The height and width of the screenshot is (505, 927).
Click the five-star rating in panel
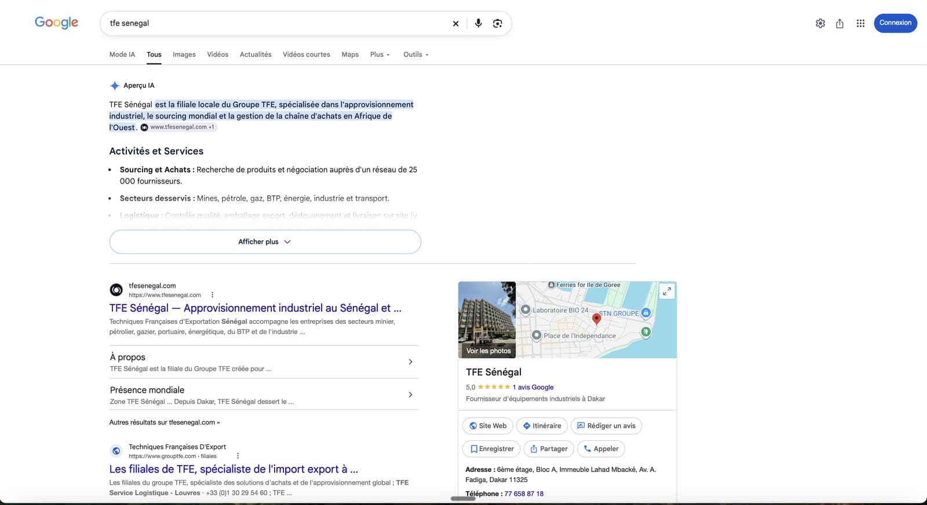(494, 387)
